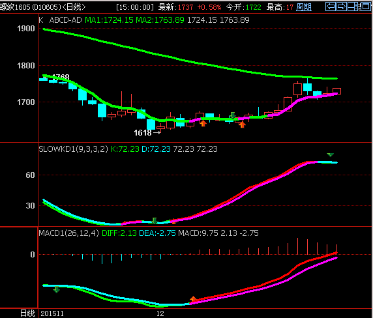Click the last red hollow candlestick
The height and width of the screenshot is (318, 373).
point(336,91)
